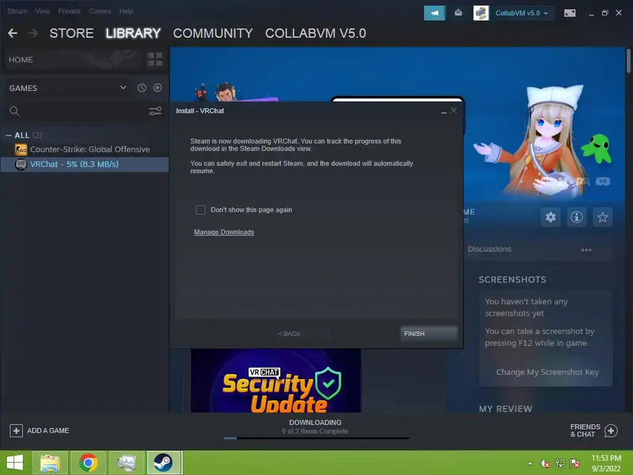
Task: Open the inbox envelope icon
Action: click(458, 13)
